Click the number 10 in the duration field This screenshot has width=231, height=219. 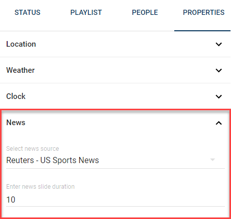pos(11,200)
